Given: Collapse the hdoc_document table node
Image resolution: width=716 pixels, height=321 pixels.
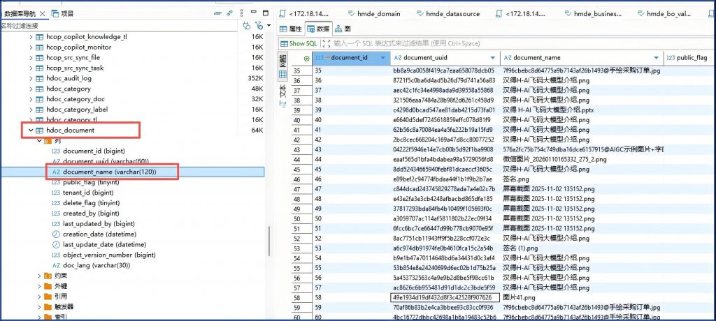Looking at the screenshot, I should point(30,130).
